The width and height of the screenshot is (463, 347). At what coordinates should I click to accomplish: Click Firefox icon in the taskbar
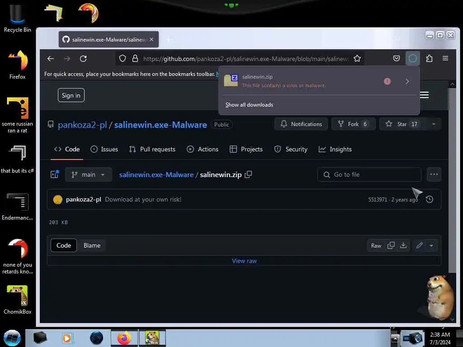[x=124, y=338]
